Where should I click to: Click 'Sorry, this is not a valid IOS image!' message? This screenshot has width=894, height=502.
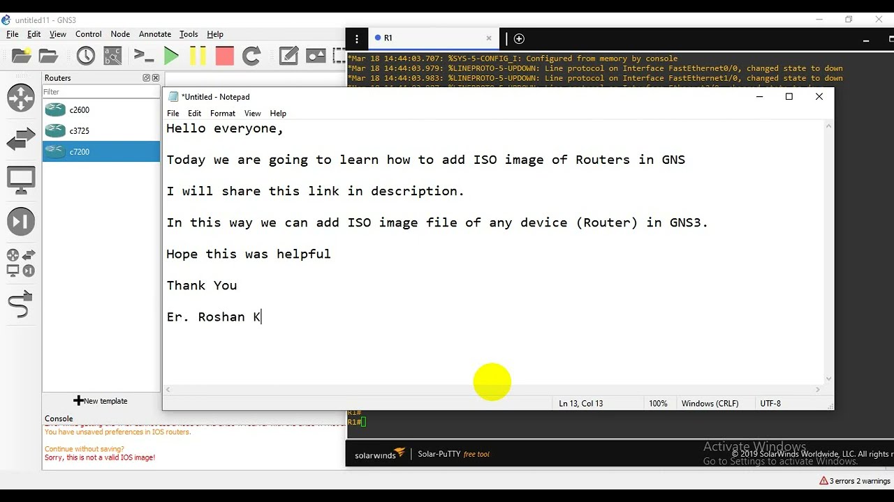[x=100, y=457]
